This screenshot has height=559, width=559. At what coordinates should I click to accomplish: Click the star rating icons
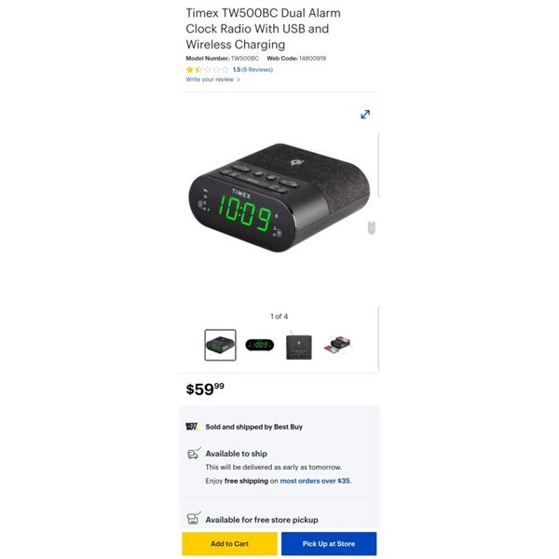pyautogui.click(x=207, y=70)
